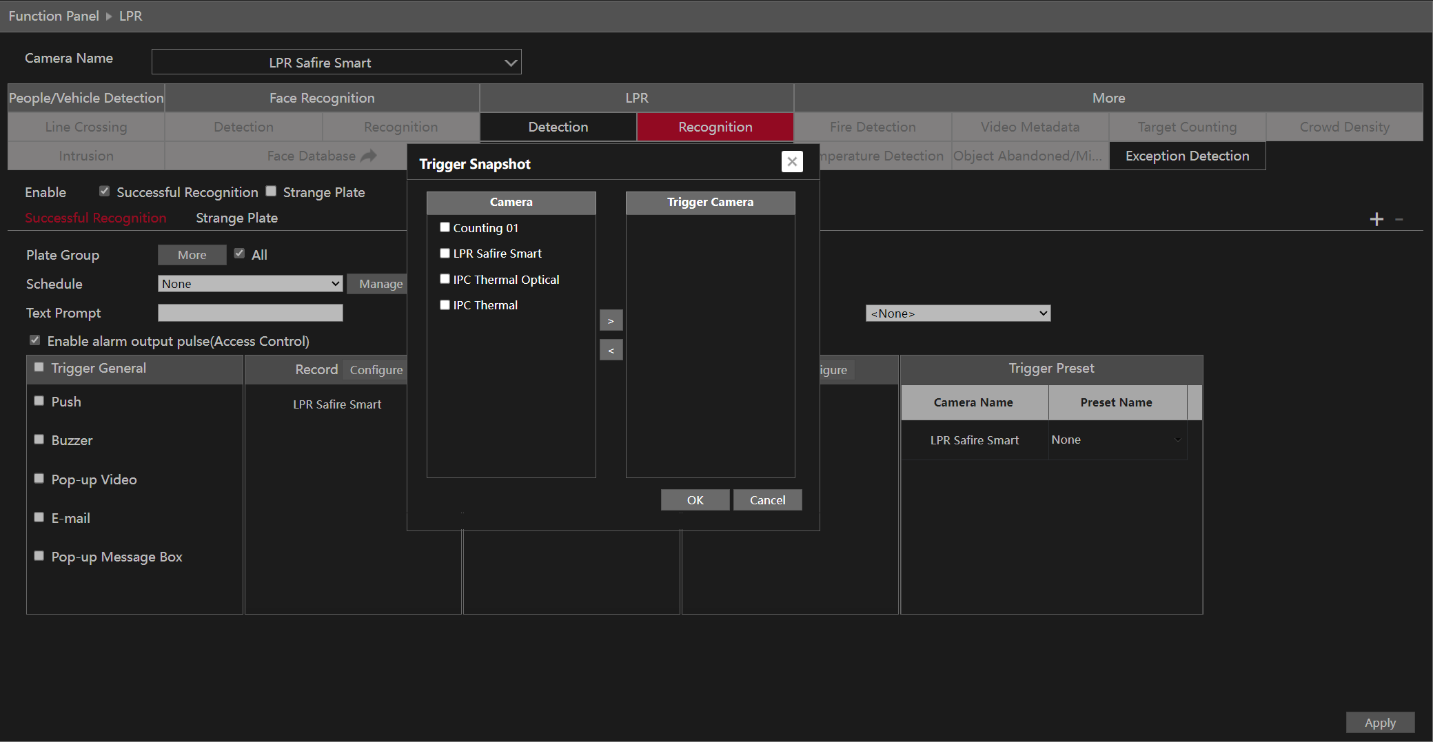Open the Exception Detection tab
The image size is (1433, 742).
[x=1187, y=156]
